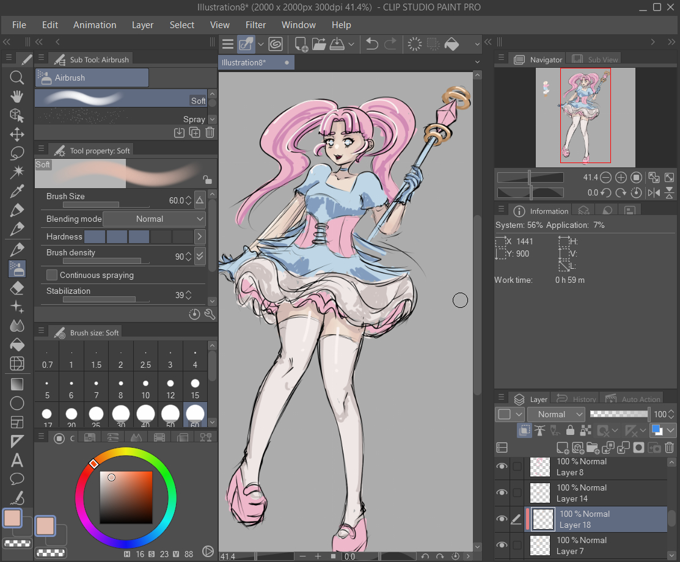Click the Undo arrow in the command bar
This screenshot has height=562, width=680.
click(x=371, y=44)
